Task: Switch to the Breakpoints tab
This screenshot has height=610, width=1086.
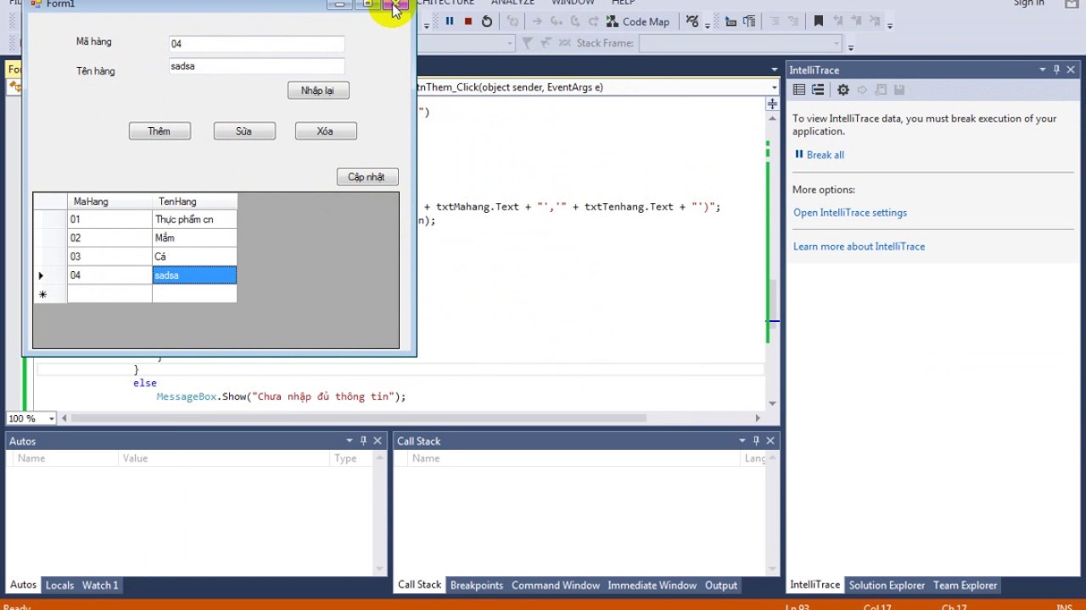Action: click(476, 585)
